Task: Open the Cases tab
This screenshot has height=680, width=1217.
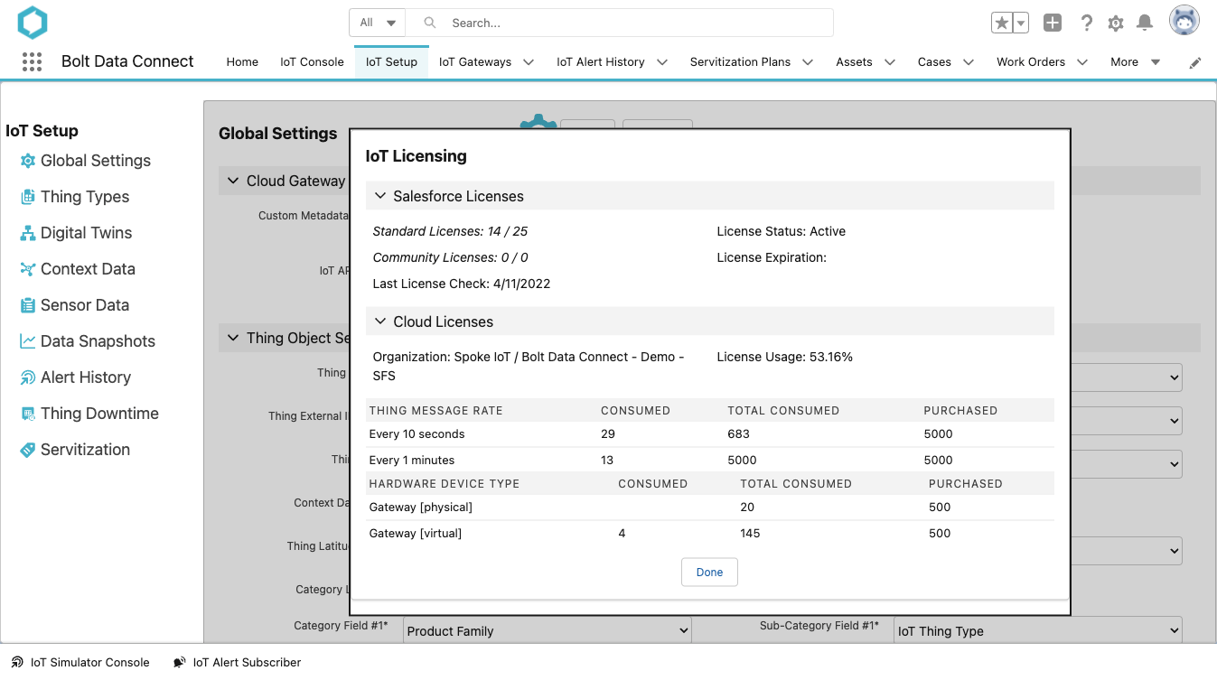Action: pos(934,62)
